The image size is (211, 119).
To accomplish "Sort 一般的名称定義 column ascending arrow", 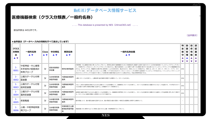I will (126, 55).
